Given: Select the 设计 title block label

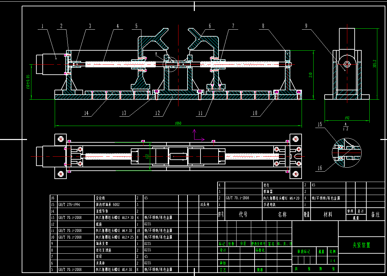Looking at the screenshot, I should (223, 250).
